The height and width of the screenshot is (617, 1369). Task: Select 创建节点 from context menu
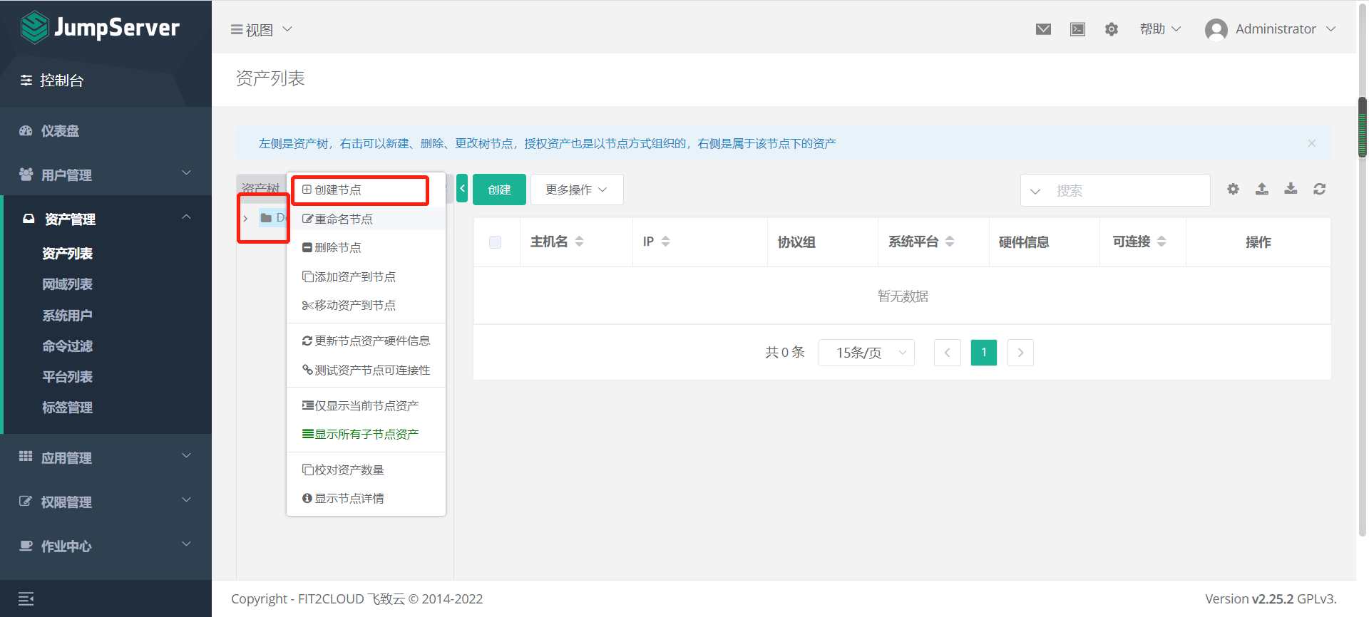point(338,190)
